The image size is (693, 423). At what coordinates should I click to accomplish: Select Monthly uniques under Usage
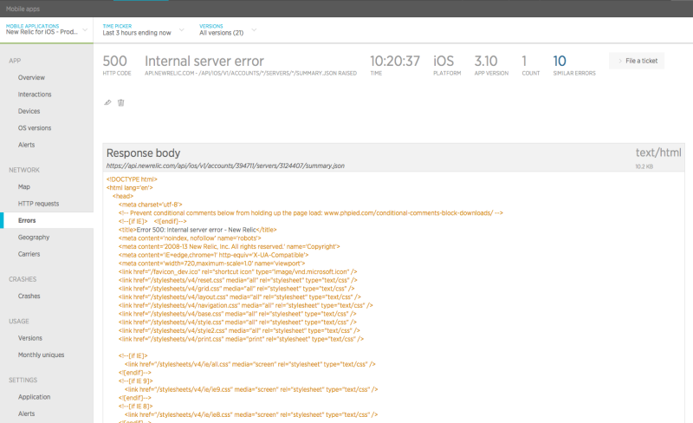point(41,355)
